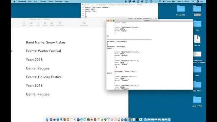Open the File menu
217x122 pixels.
(30, 1)
